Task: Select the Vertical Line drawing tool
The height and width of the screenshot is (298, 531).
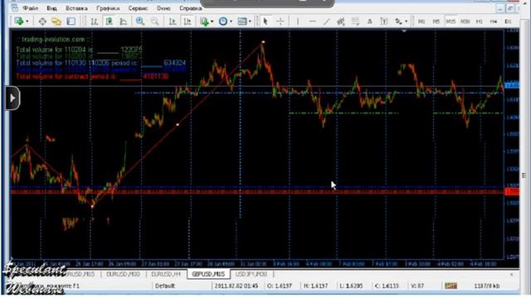Action: (298, 22)
